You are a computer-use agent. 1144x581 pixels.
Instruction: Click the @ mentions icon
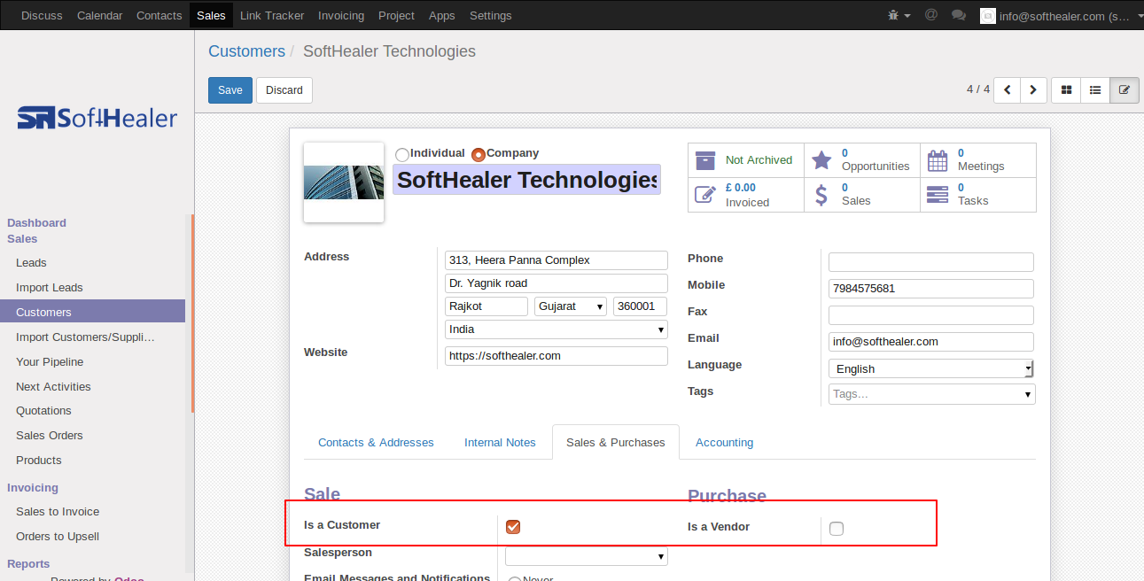tap(930, 15)
